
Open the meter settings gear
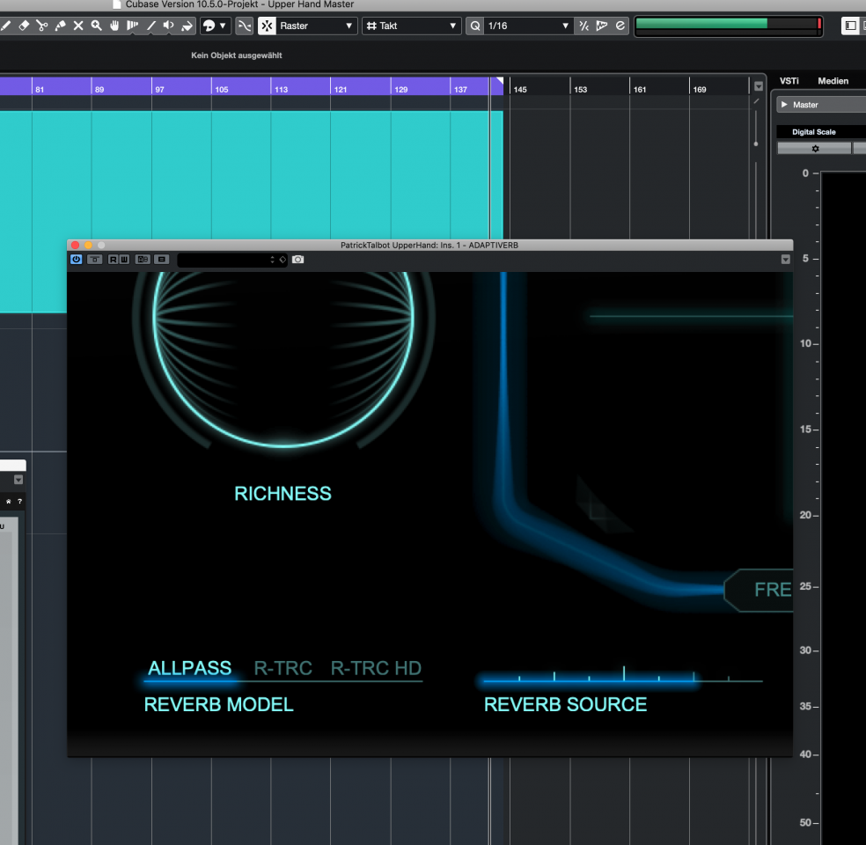coord(815,149)
